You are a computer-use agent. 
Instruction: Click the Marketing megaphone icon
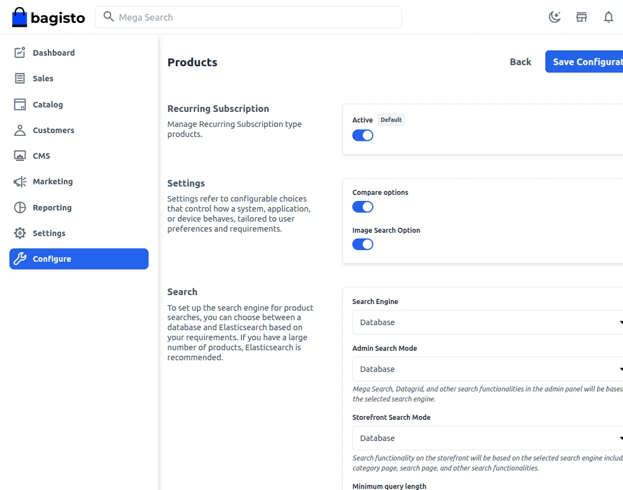click(18, 181)
